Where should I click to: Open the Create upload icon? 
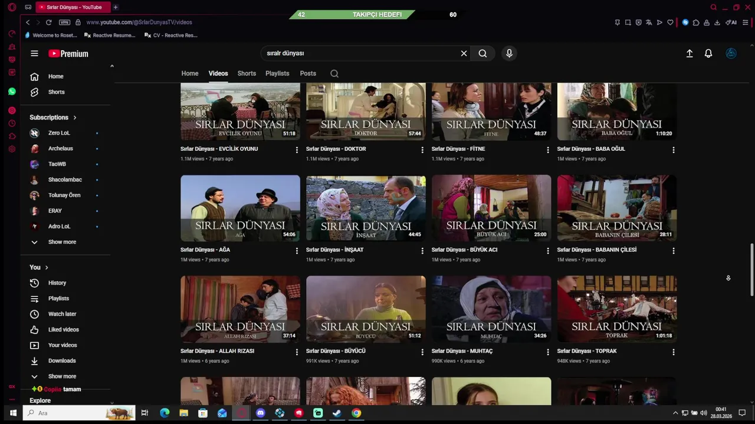[690, 54]
